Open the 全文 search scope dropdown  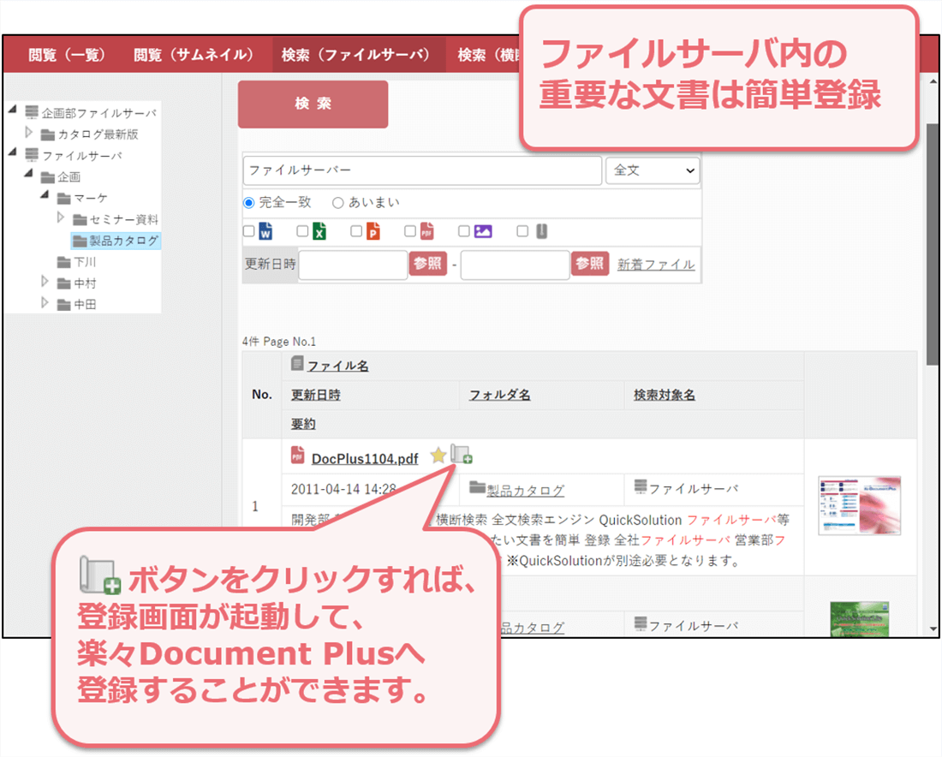point(653,170)
